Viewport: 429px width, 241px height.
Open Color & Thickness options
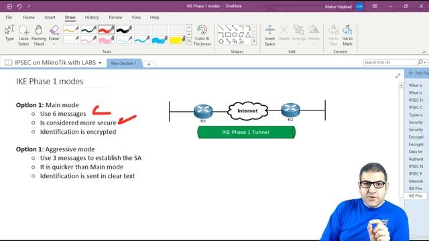202,35
